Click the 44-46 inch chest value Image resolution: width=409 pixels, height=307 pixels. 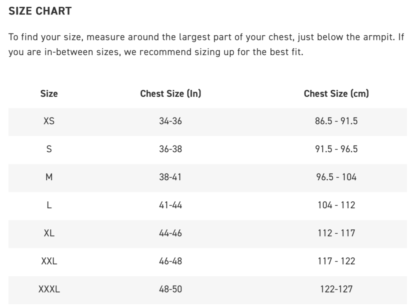[x=171, y=233]
